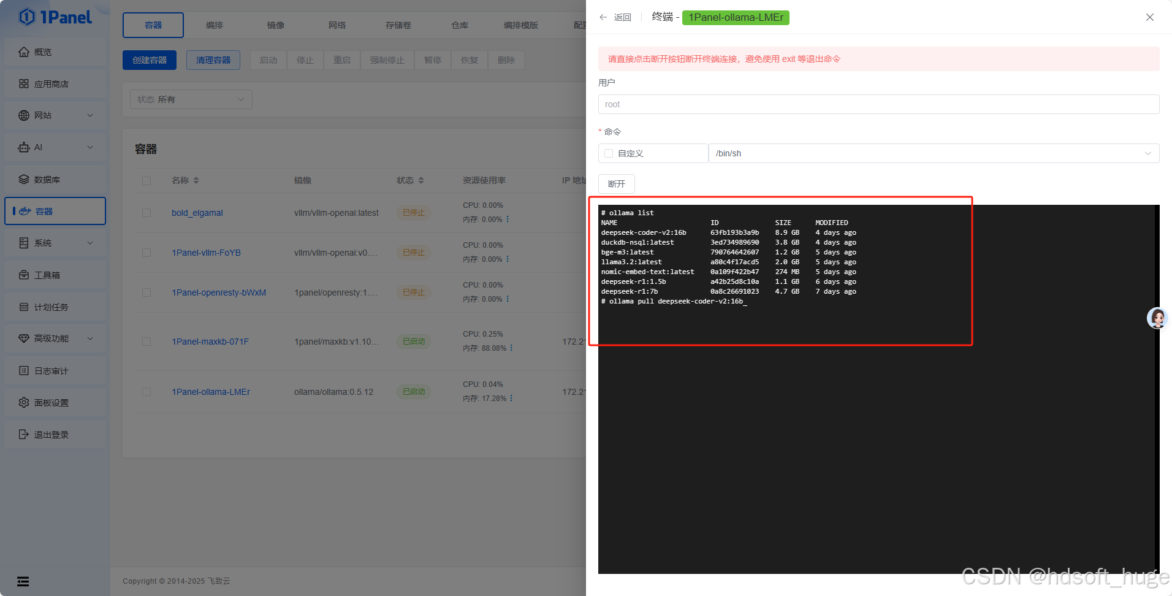The image size is (1172, 596).
Task: Click the back arrow next to 返回
Action: (x=604, y=17)
